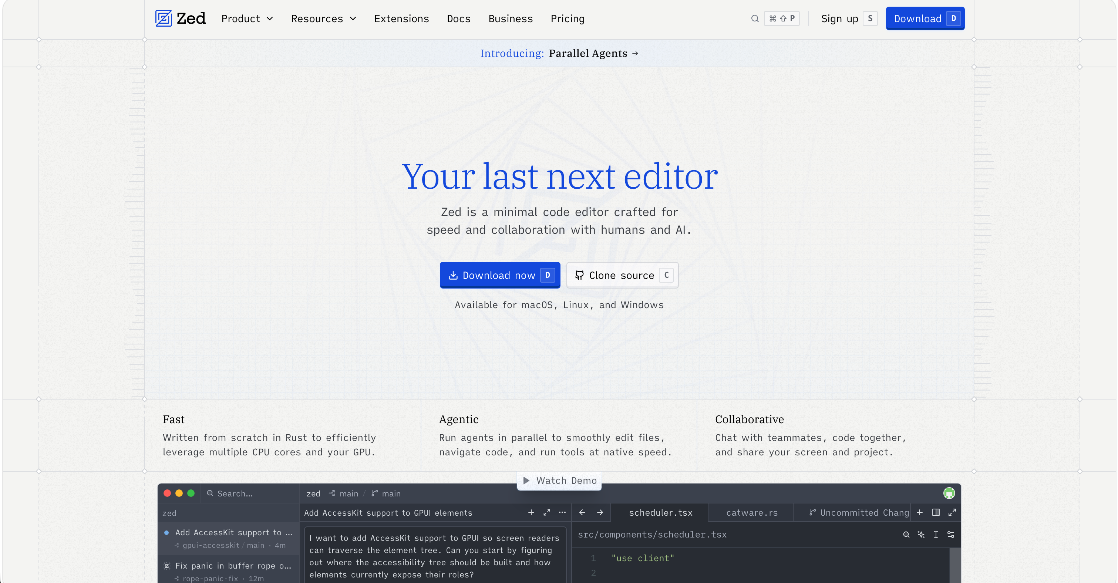
Task: Split the editor pane with the split icon
Action: click(936, 513)
